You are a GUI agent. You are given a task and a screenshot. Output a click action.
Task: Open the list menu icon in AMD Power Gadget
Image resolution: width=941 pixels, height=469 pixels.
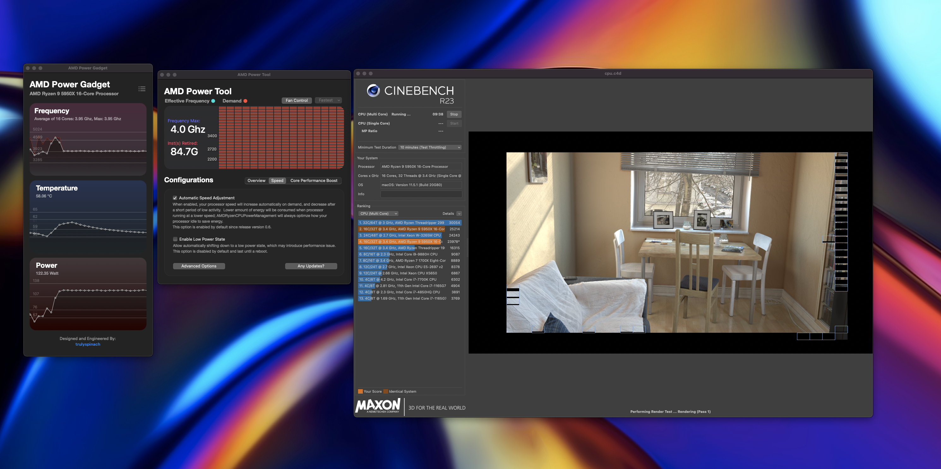click(142, 89)
